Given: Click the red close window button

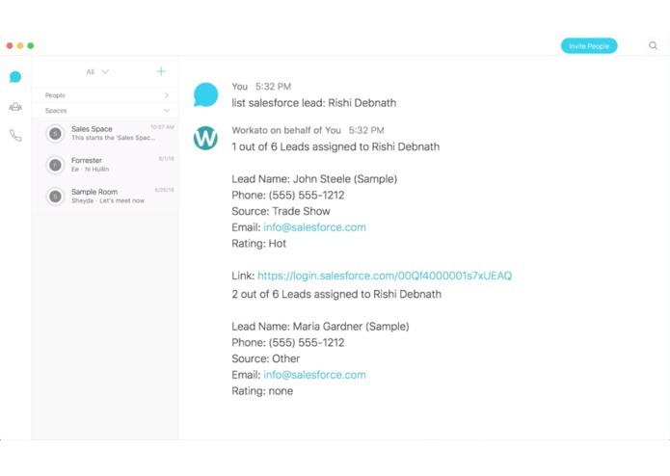Looking at the screenshot, I should [x=10, y=45].
